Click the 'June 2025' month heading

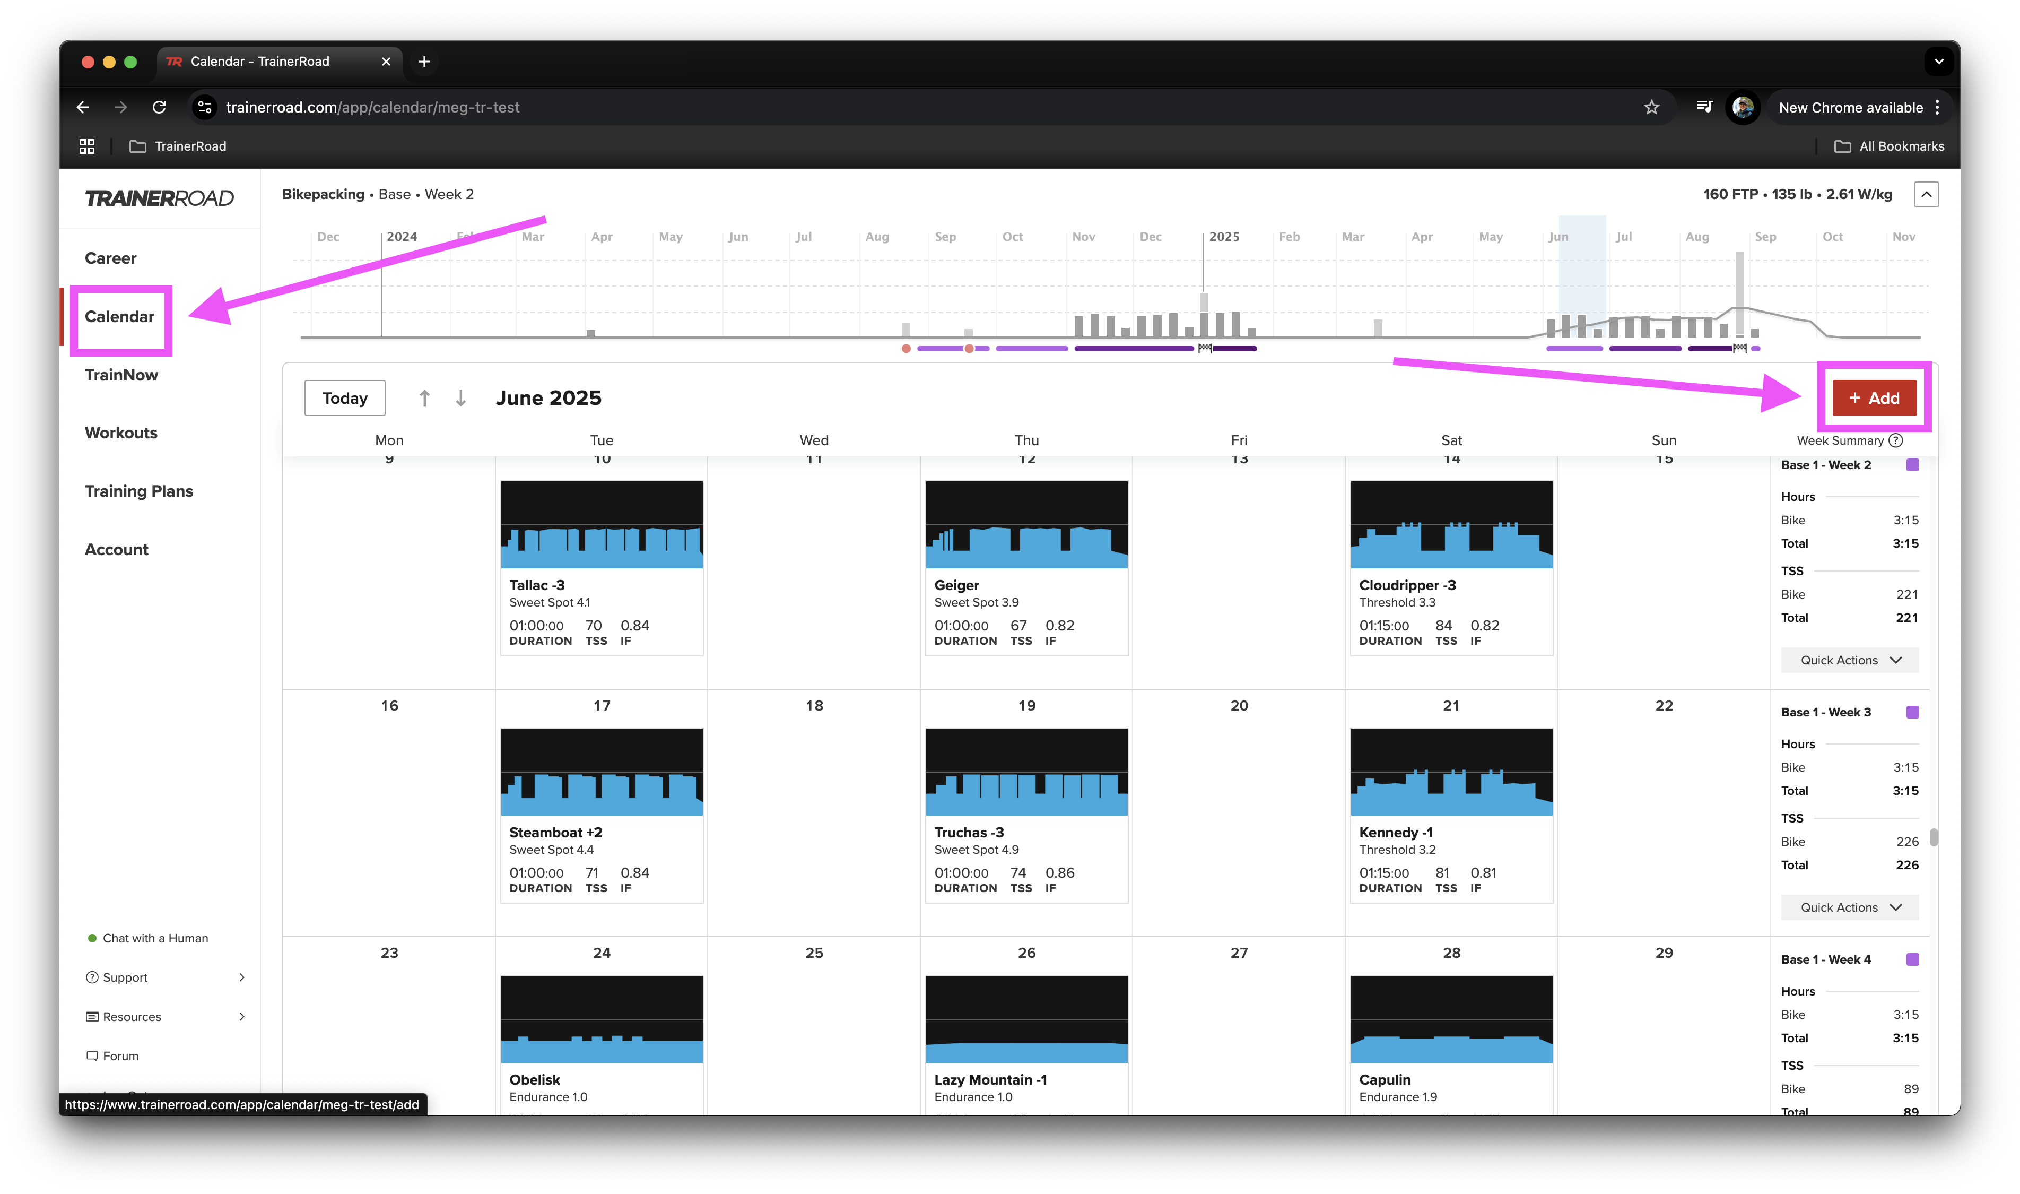click(548, 399)
